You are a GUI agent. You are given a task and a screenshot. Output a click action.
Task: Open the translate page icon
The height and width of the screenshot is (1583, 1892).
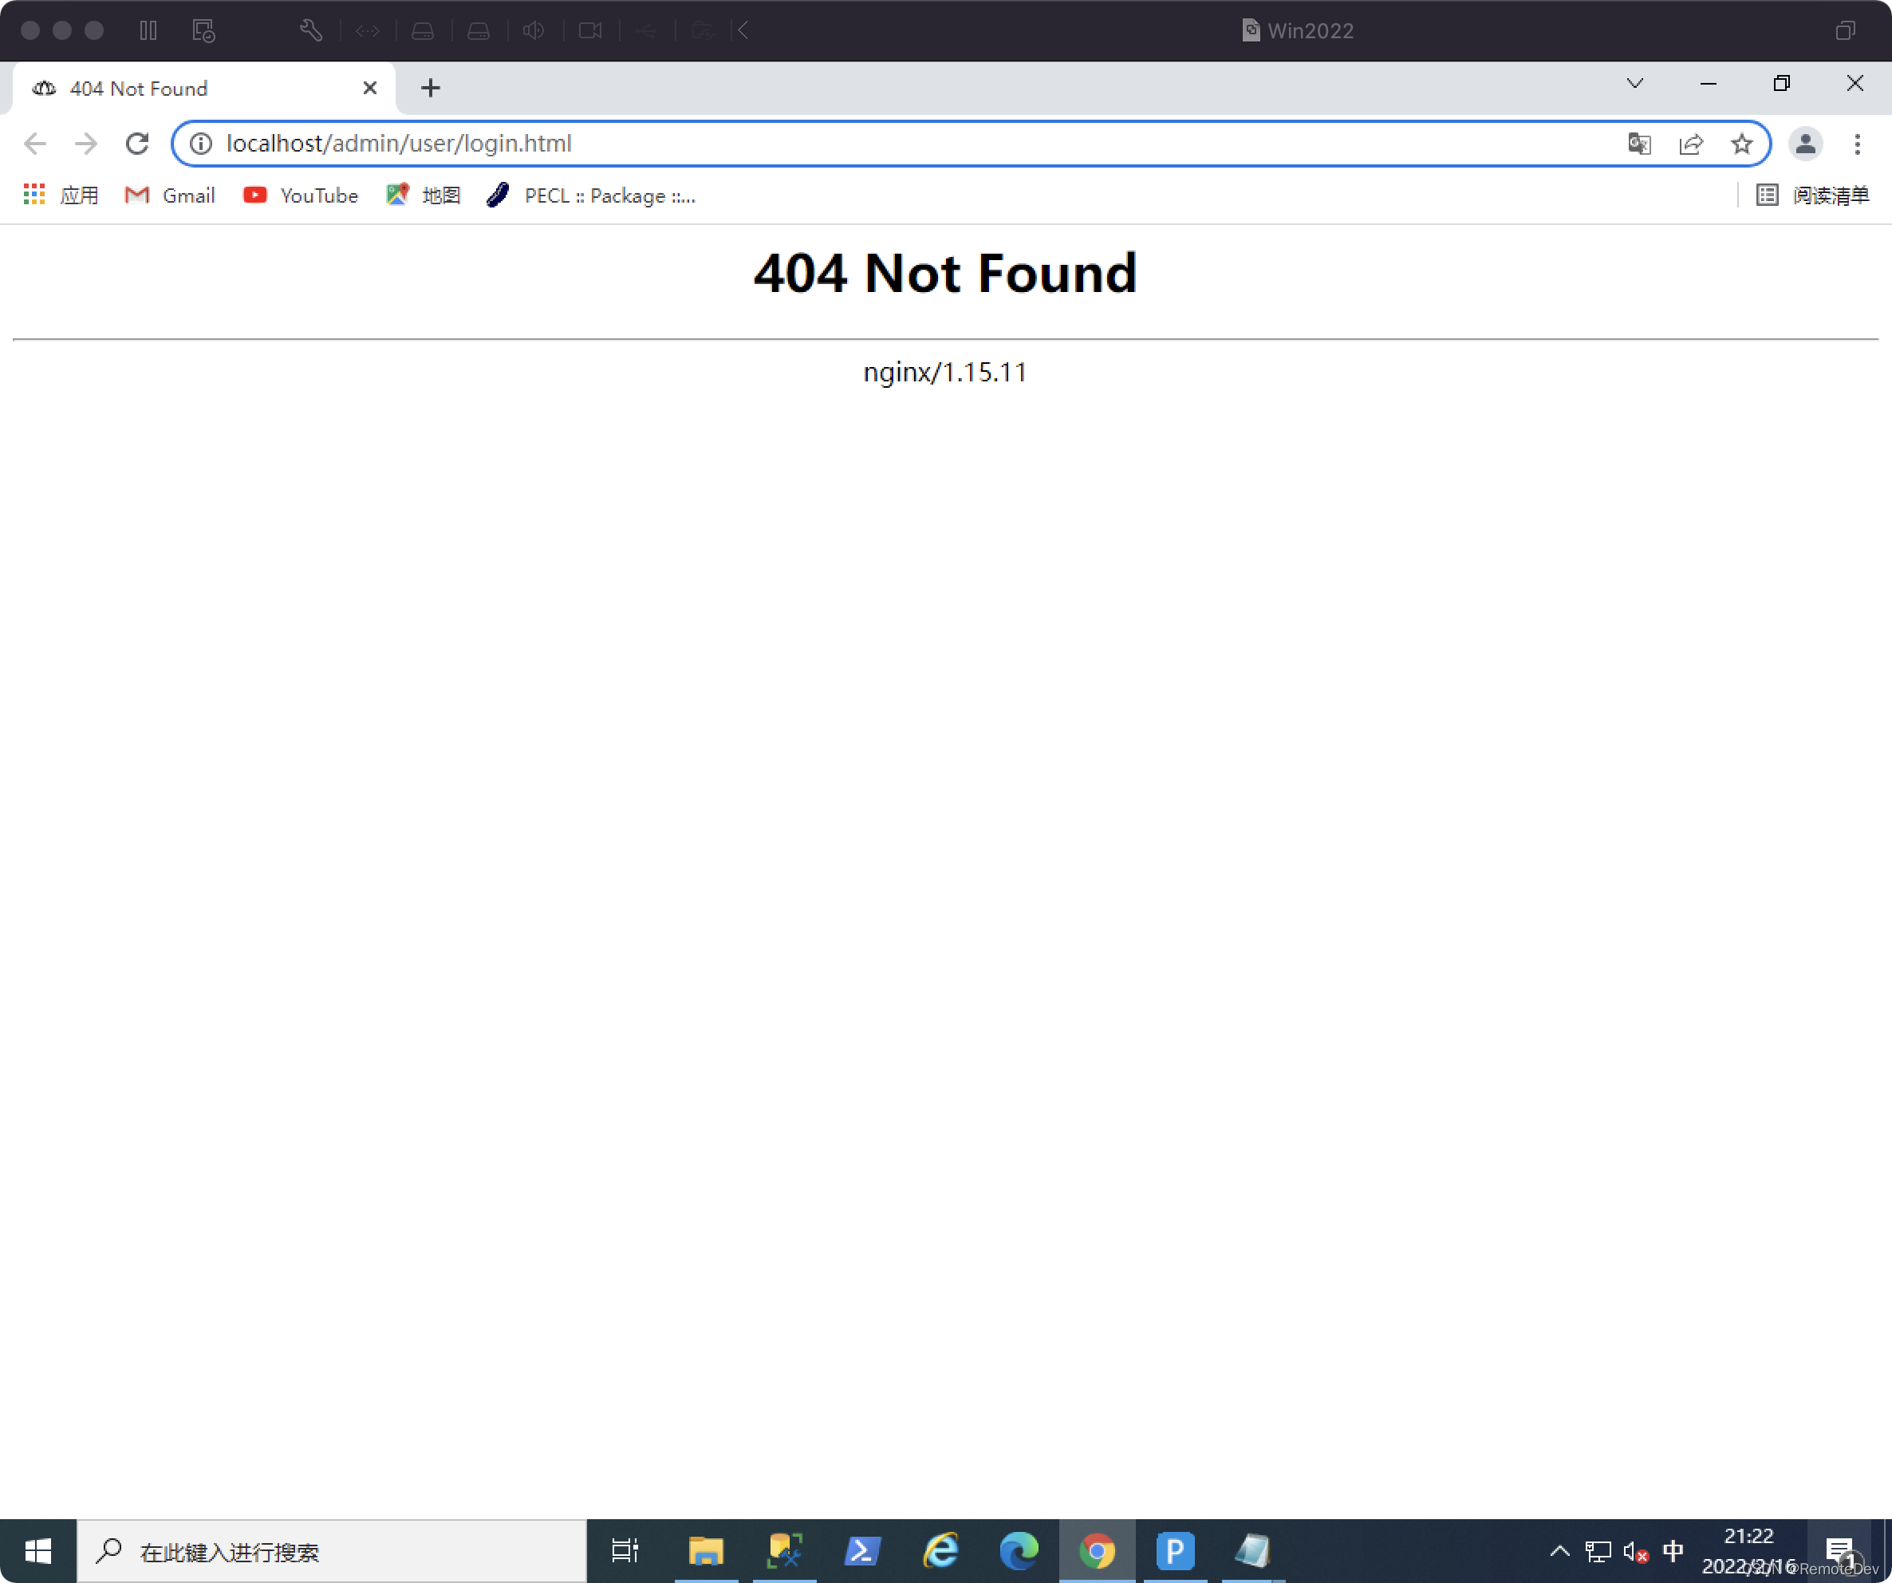(x=1640, y=144)
